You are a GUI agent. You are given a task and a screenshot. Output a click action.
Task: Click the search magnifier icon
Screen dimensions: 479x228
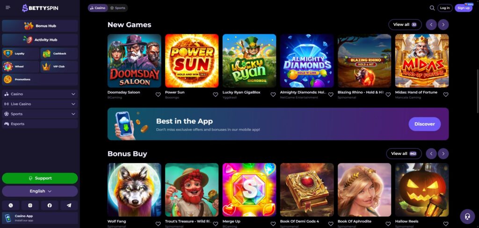point(432,8)
